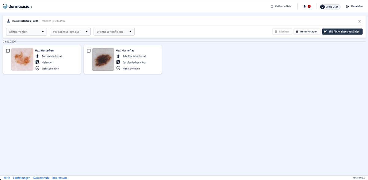Screen dimensions: 368x180
Task: Click Abmelden to log out
Action: (354, 6)
